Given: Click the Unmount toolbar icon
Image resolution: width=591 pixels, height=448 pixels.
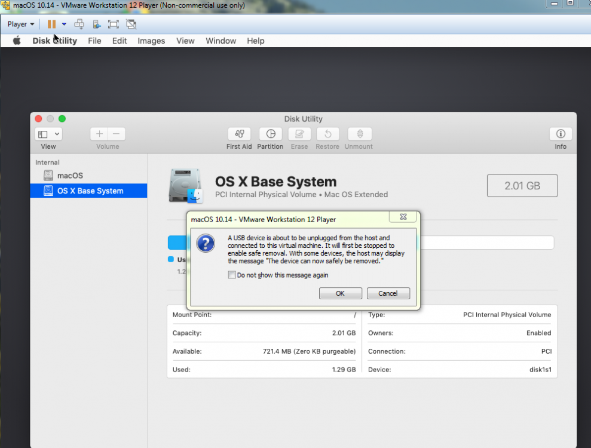Looking at the screenshot, I should pyautogui.click(x=360, y=134).
